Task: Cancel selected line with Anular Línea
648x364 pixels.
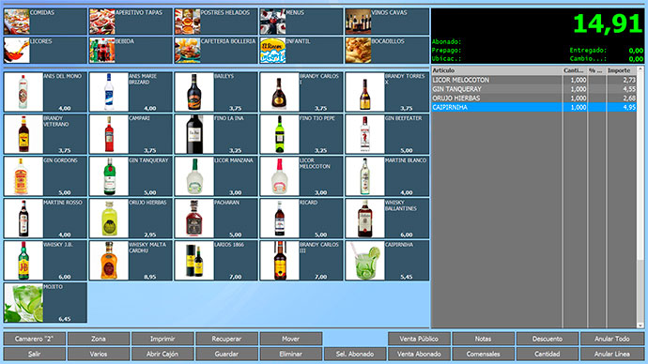Action: tap(611, 354)
